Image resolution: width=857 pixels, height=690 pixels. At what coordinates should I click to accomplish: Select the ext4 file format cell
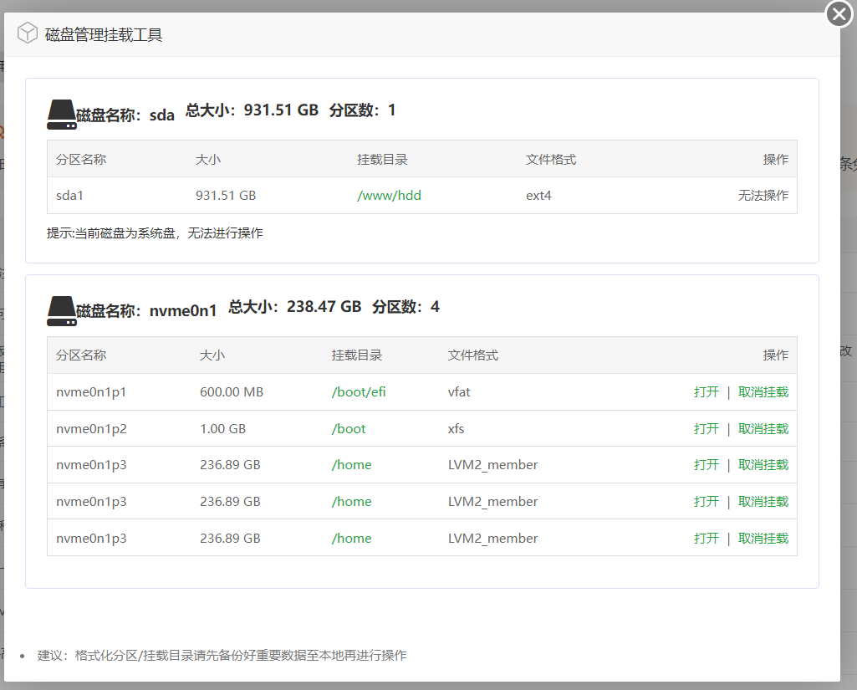(x=538, y=195)
